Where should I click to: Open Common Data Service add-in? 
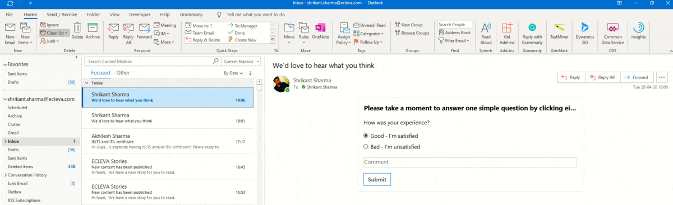point(612,33)
